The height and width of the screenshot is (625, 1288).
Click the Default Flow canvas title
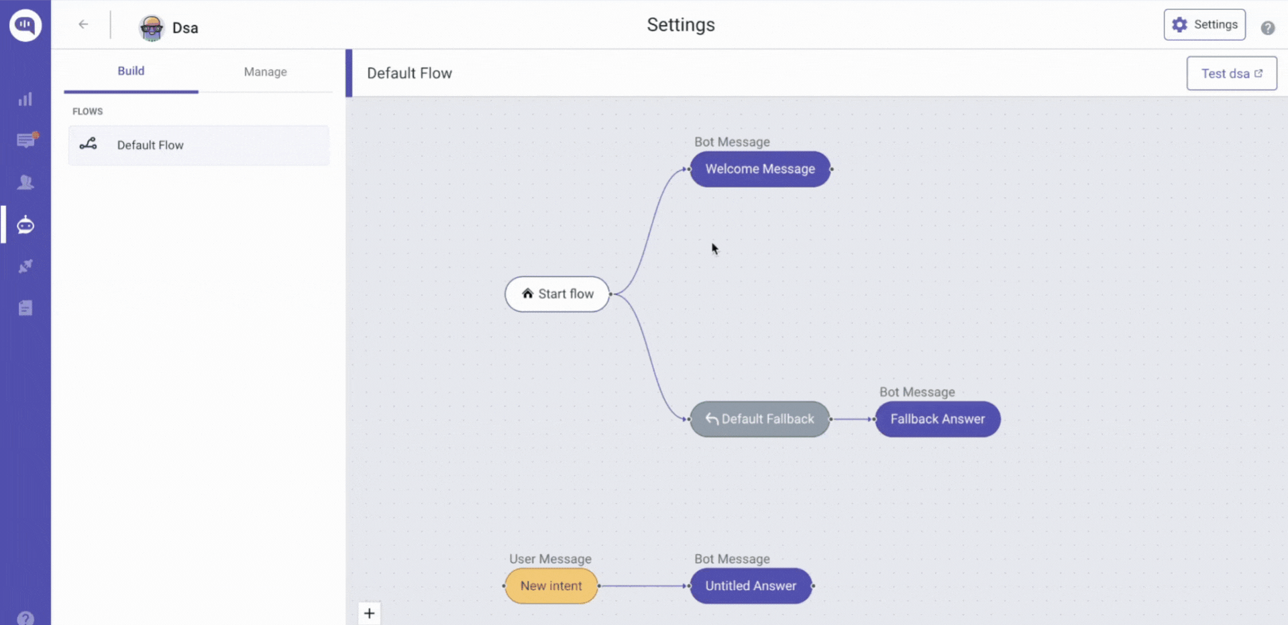409,73
